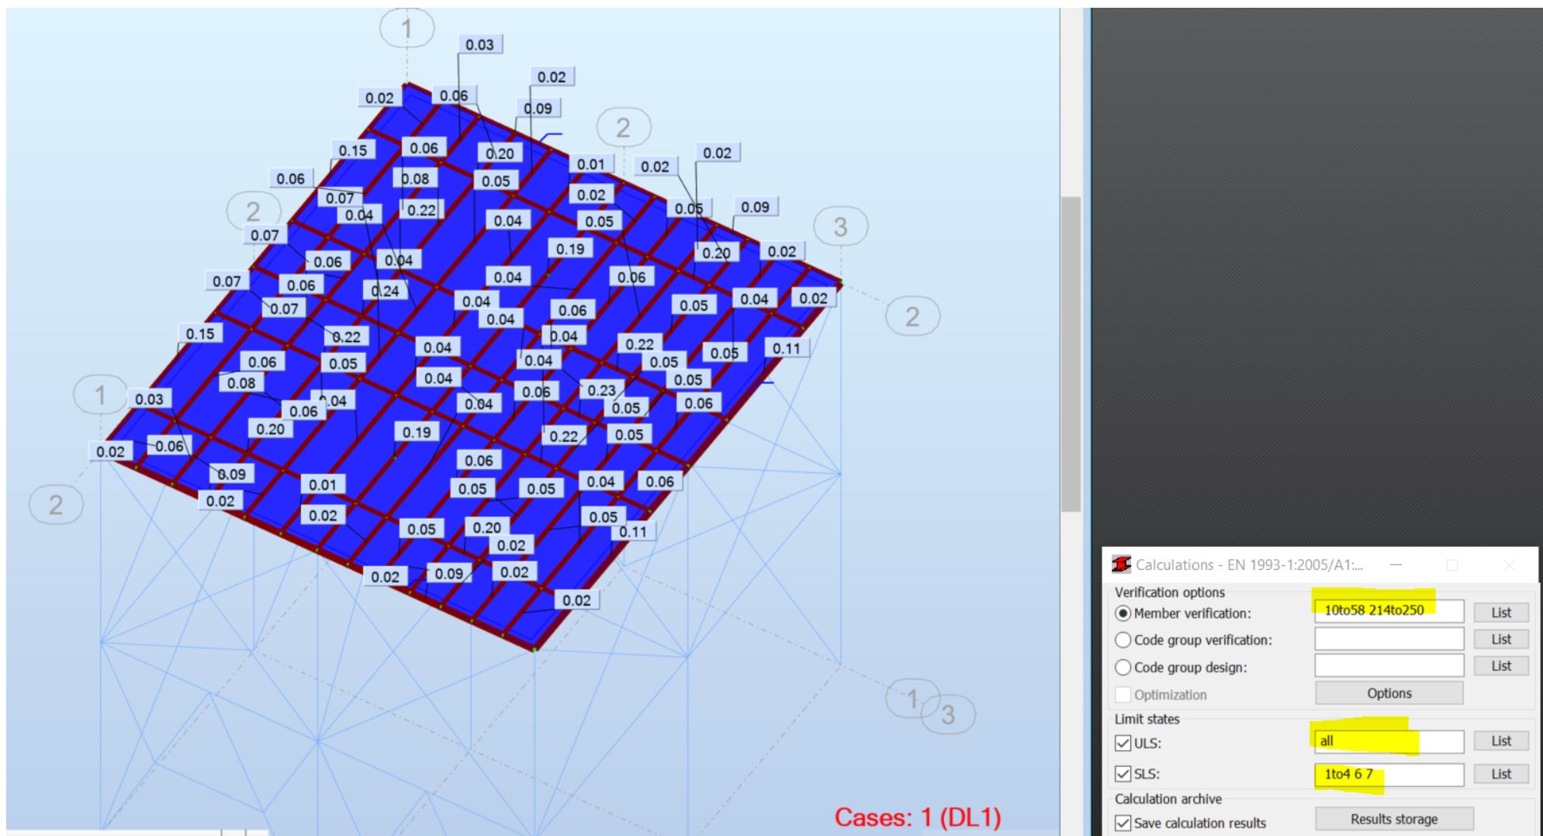Click the field containing '10to58 214to250'
This screenshot has height=836, width=1543.
[1389, 612]
